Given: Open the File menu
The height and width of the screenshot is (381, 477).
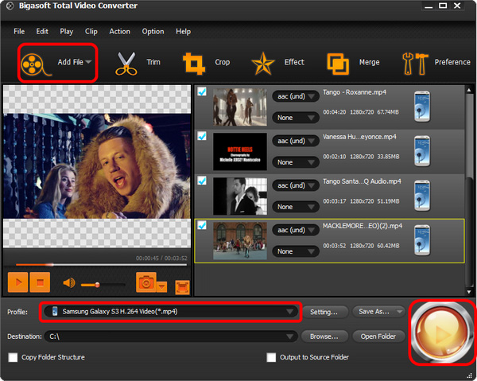Looking at the screenshot, I should tap(19, 32).
